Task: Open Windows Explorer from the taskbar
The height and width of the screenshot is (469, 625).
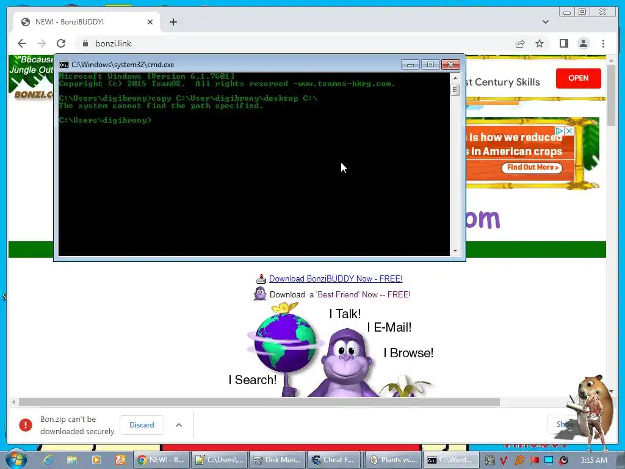Action: (x=72, y=460)
